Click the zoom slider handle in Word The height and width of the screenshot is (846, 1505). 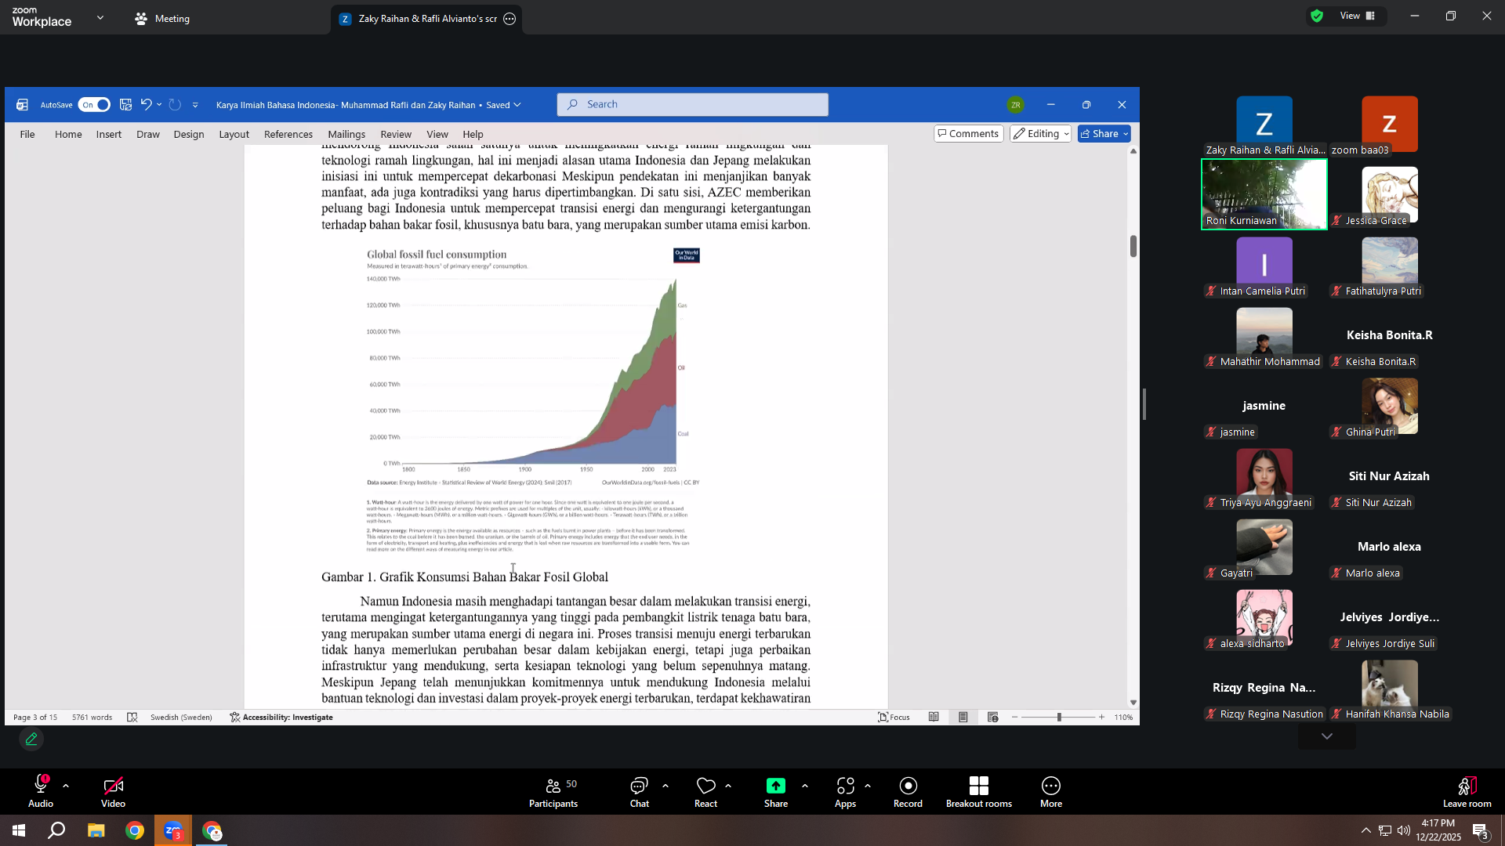(x=1059, y=718)
